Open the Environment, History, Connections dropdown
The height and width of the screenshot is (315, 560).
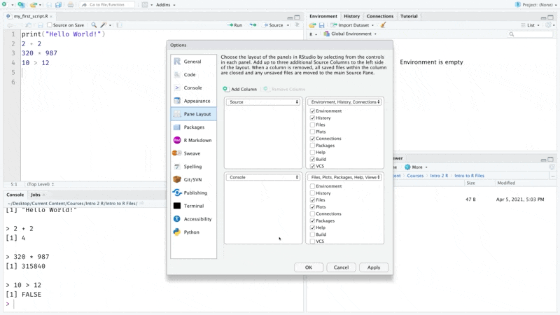point(344,102)
